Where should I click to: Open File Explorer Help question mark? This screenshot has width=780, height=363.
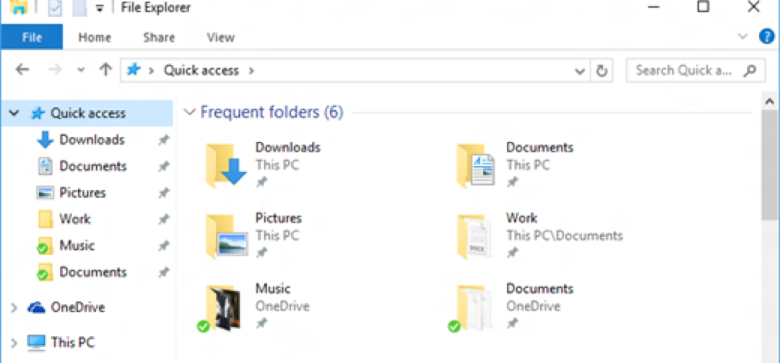click(767, 36)
